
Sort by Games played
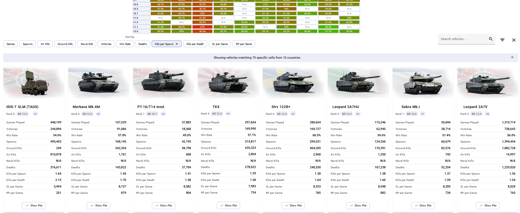(x=11, y=44)
